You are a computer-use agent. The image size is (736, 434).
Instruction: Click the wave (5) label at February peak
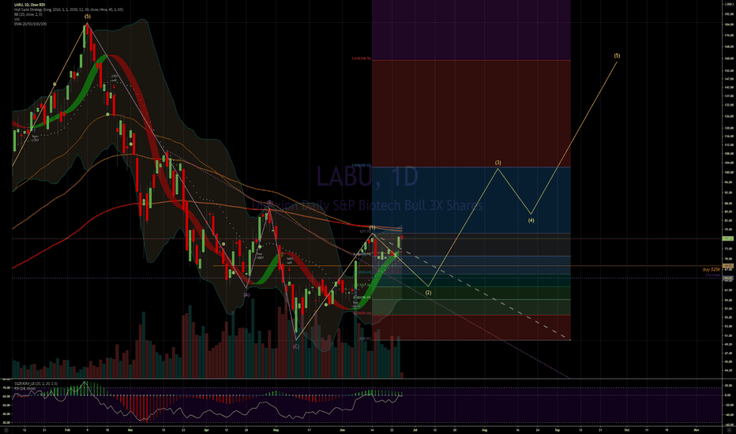click(x=88, y=17)
